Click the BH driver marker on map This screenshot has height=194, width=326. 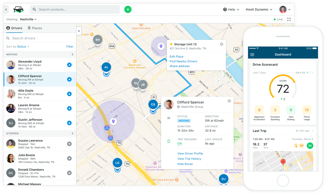pyautogui.click(x=98, y=39)
